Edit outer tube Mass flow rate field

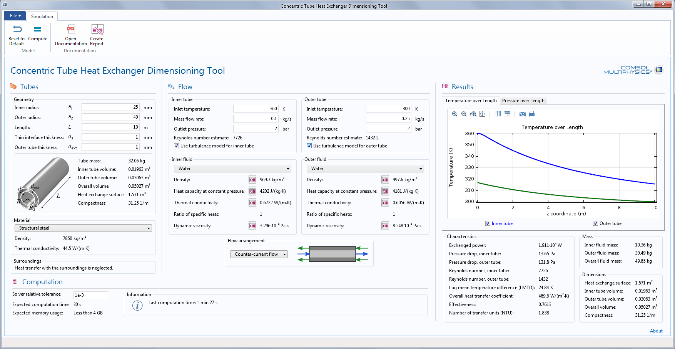click(389, 119)
